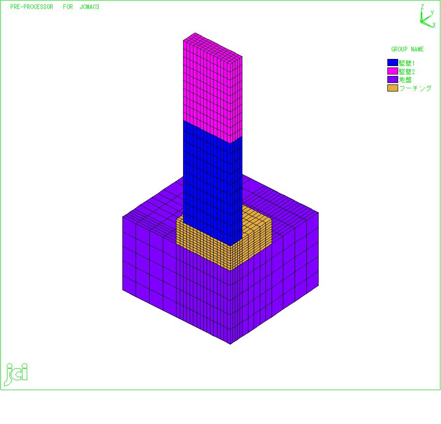
Task: Select the orange フーチング legend swatch
Action: pyautogui.click(x=393, y=88)
